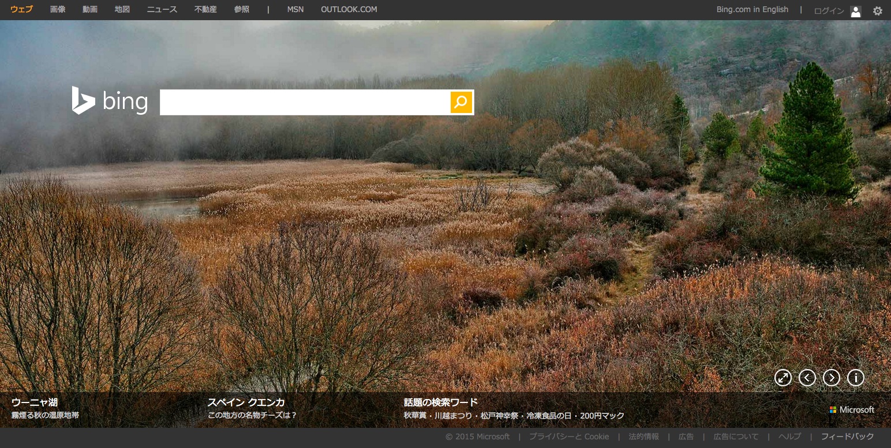This screenshot has height=448, width=891.
Task: Expand background image to full screen
Action: pyautogui.click(x=783, y=378)
